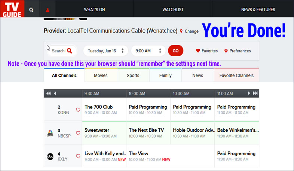294x171 pixels.
Task: Click the red GO button
Action: 175,51
